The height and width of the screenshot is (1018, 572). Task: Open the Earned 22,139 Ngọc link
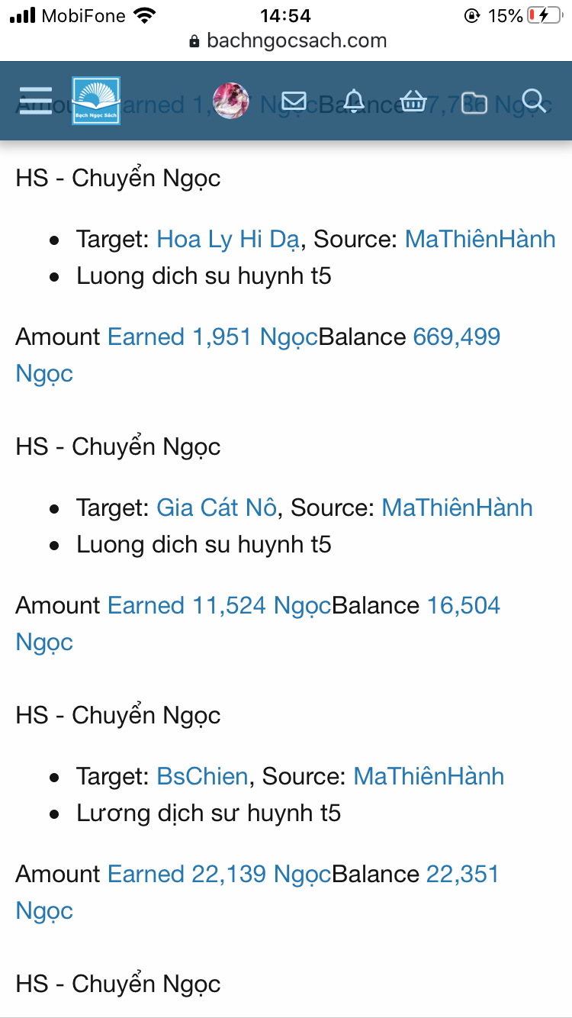(x=219, y=875)
